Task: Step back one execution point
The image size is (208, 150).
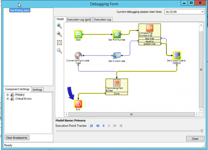Action: click(x=103, y=126)
